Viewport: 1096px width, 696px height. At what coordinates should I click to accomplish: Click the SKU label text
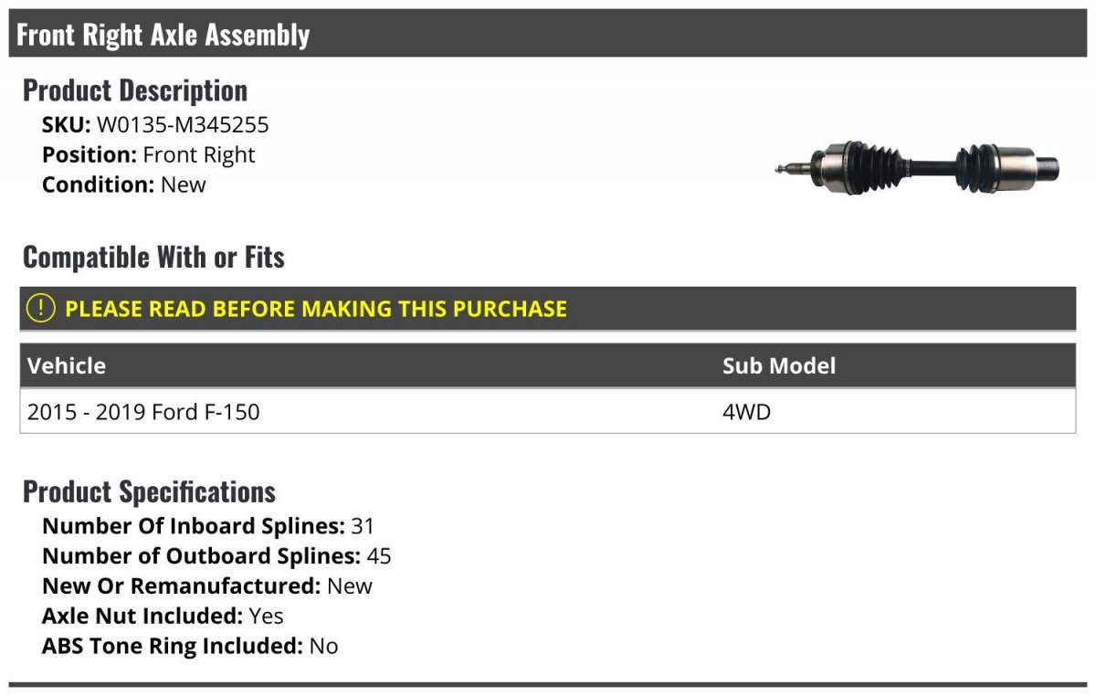pyautogui.click(x=66, y=125)
